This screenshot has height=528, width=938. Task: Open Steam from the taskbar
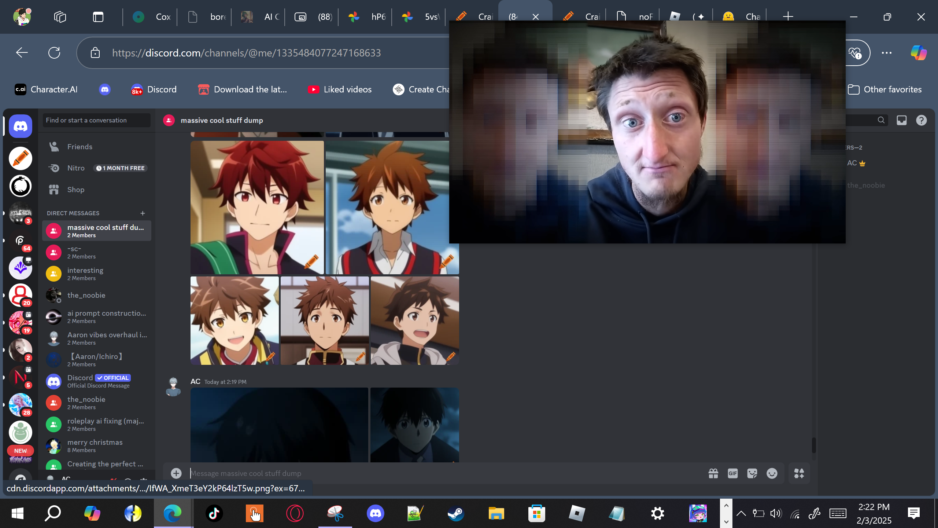(x=456, y=513)
